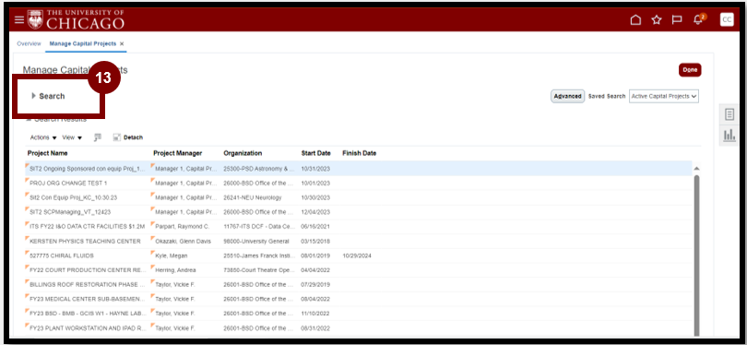This screenshot has width=747, height=345.
Task: Click organization 11767-ITS DCF - Data Ce
Action: tap(259, 226)
